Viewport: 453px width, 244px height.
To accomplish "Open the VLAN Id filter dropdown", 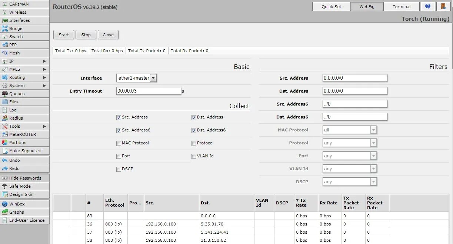I will [x=350, y=169].
